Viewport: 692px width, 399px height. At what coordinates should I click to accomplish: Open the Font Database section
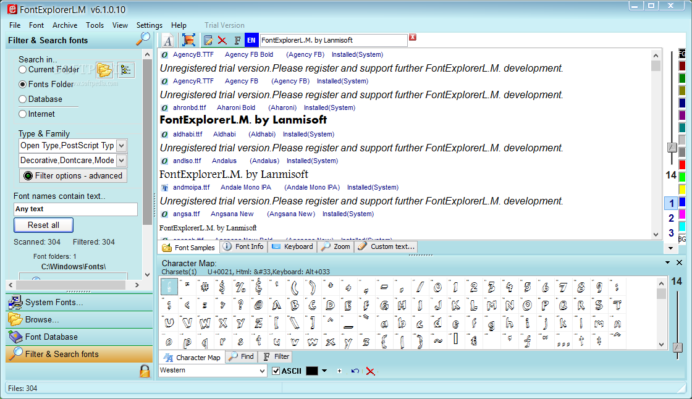click(79, 337)
